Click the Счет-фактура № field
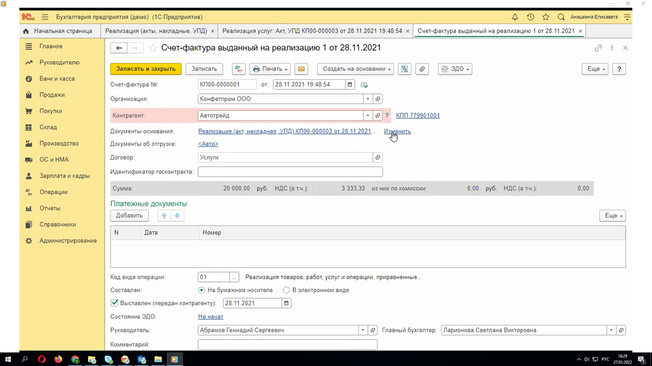 tap(227, 85)
